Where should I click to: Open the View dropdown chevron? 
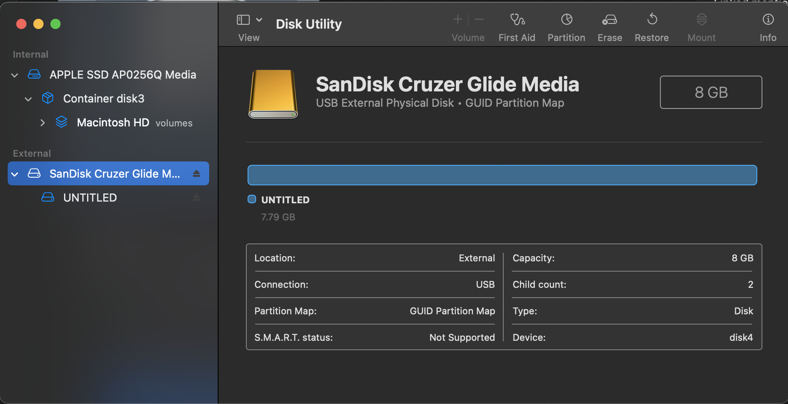tap(259, 20)
